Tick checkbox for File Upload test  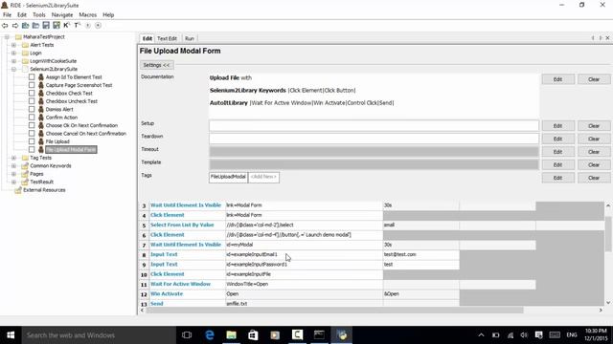pos(32,141)
